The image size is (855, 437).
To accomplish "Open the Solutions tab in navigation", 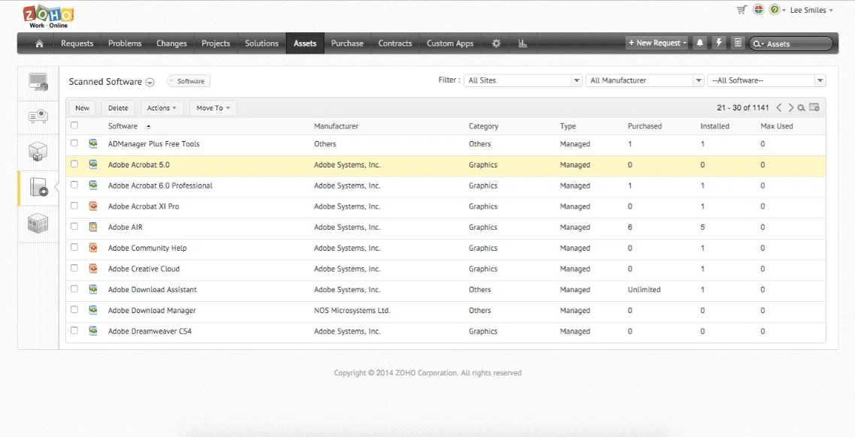I will point(261,44).
